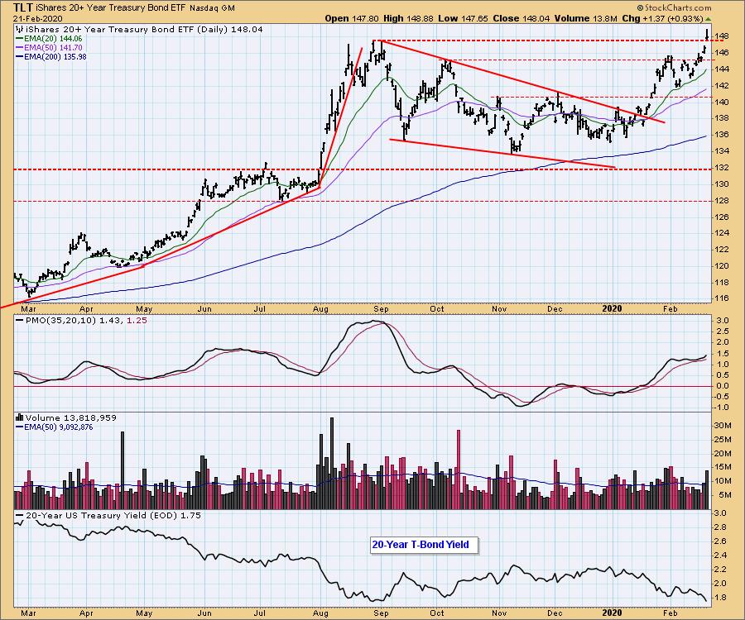This screenshot has width=745, height=620.
Task: Click the volume bars icon beside Volume 13,818,959
Action: 20,418
